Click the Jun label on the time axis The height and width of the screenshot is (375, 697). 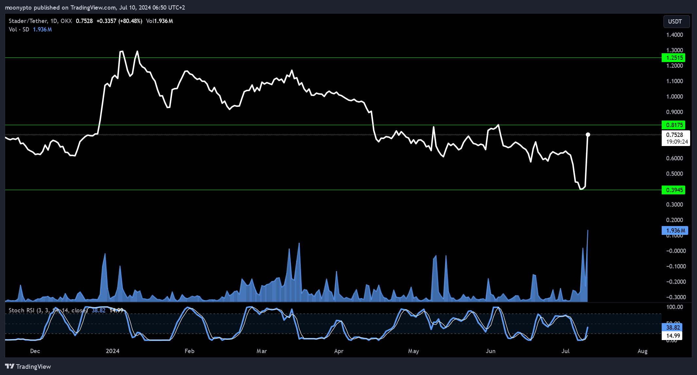click(x=490, y=351)
